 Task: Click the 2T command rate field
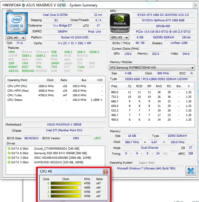click(x=190, y=148)
